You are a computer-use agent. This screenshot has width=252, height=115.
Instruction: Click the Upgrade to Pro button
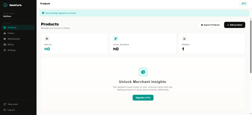pos(143,97)
